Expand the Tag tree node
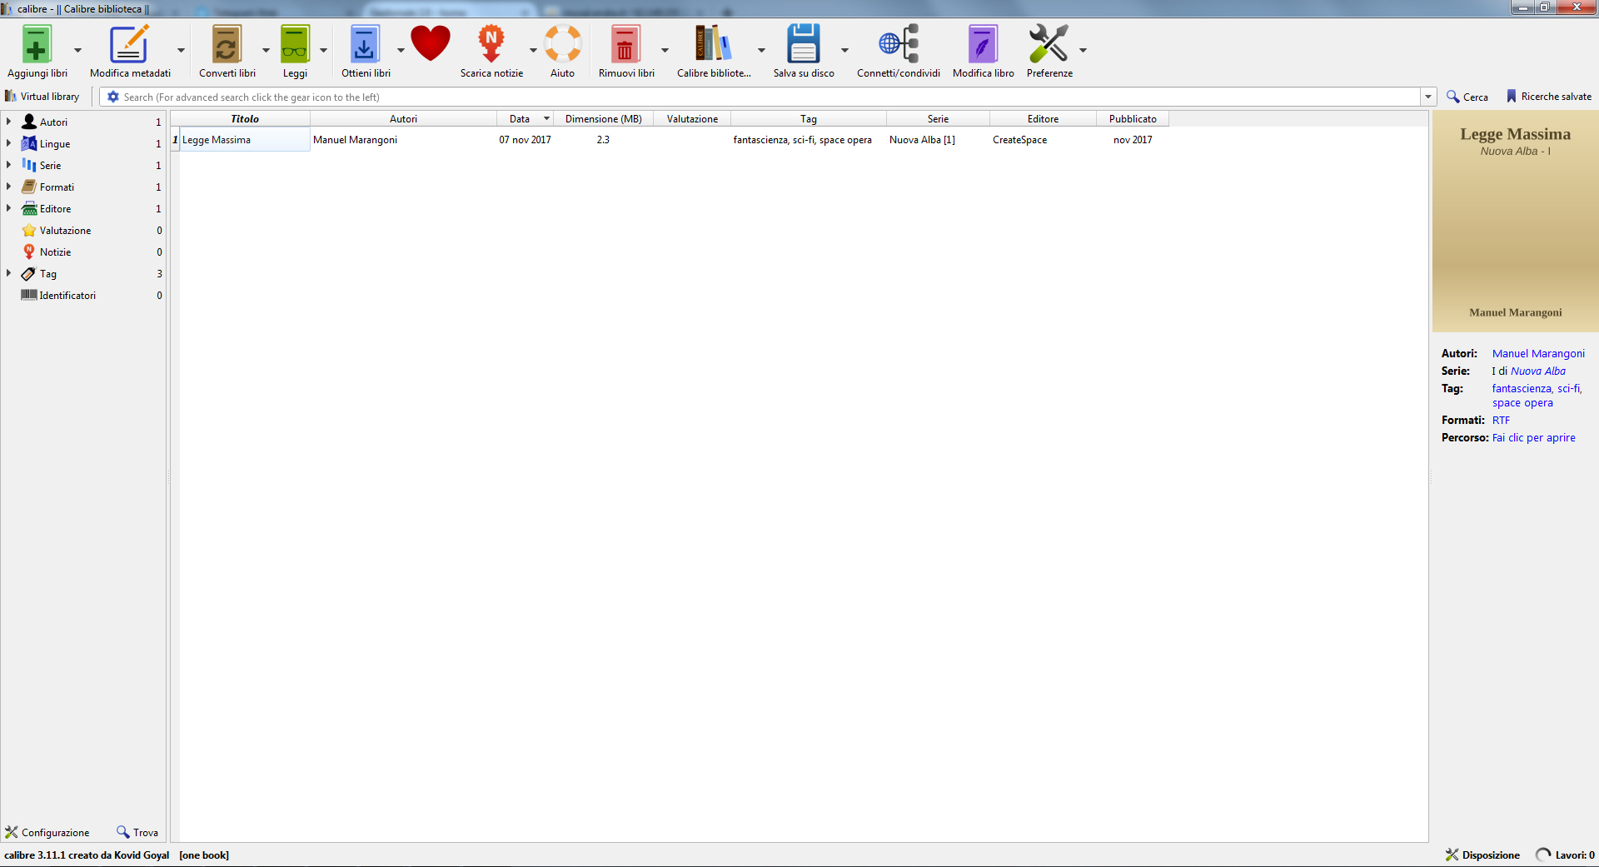1599x867 pixels. (x=9, y=273)
